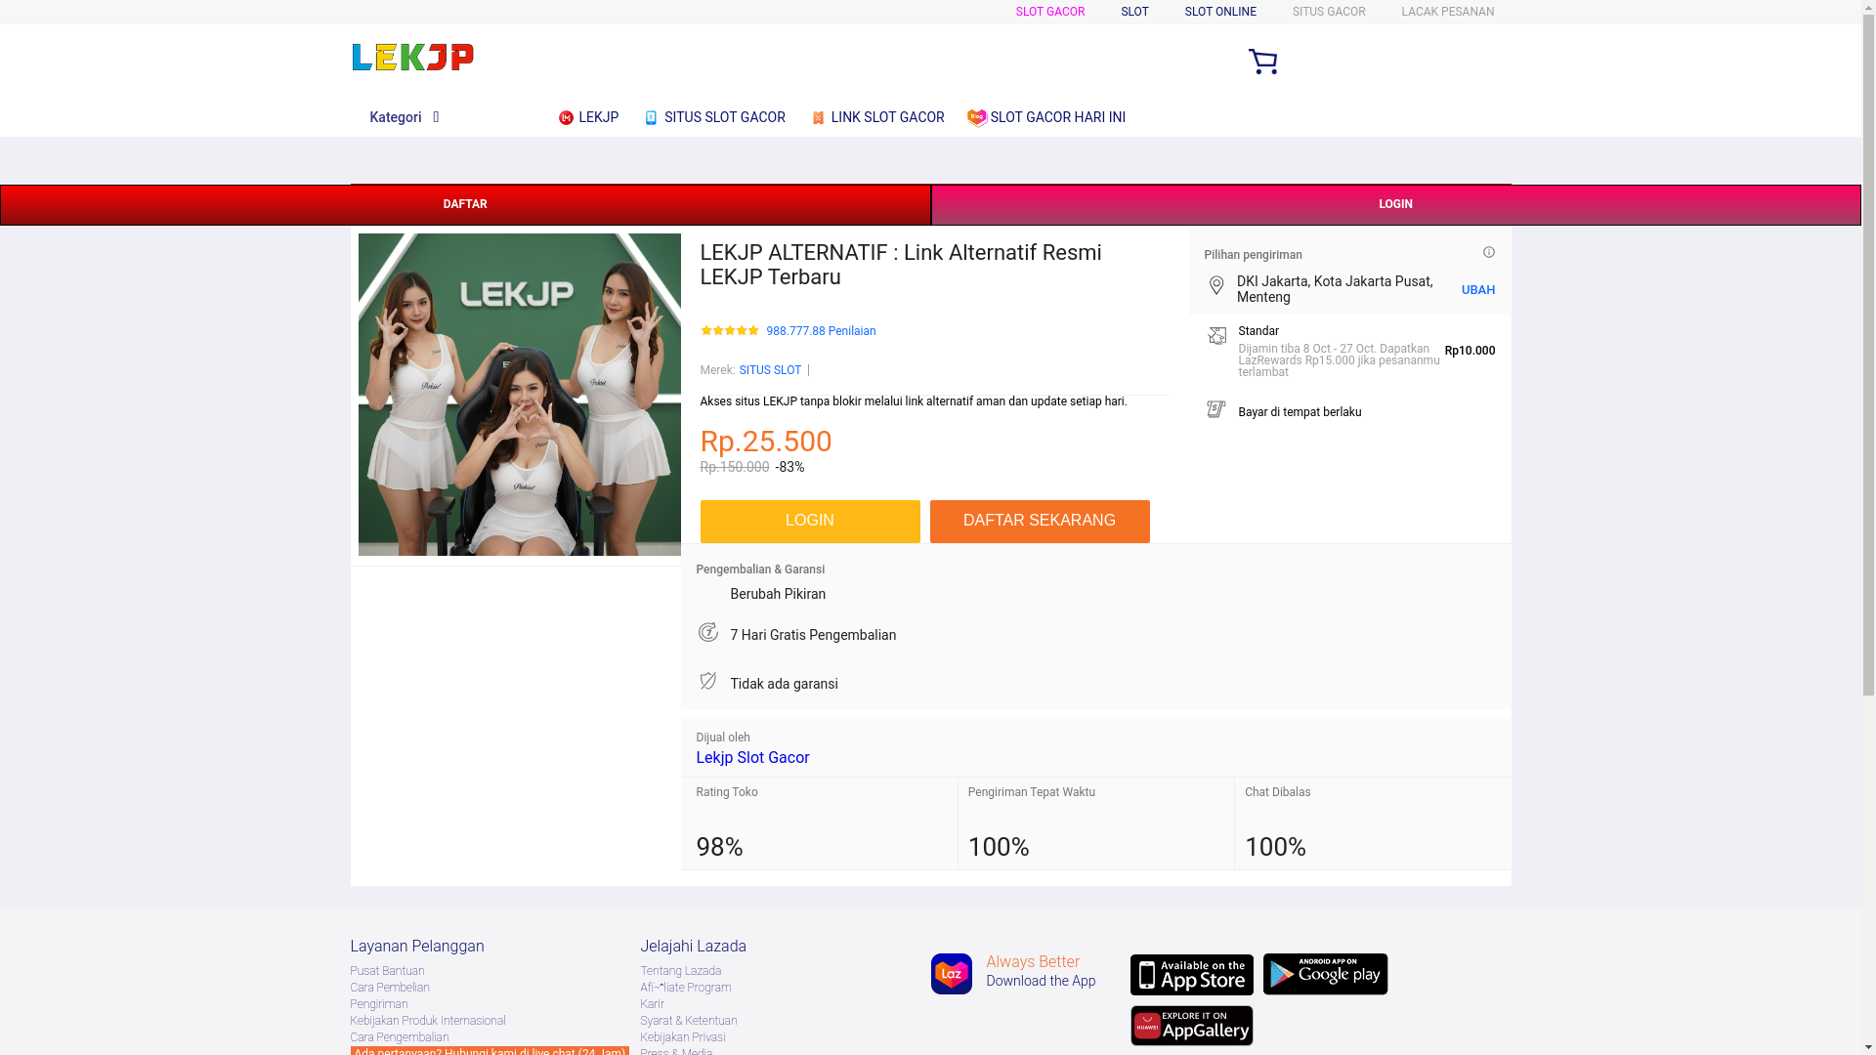Open Kebijakan Privasi footer link
Screen dimensions: 1876x1055
[683, 1037]
